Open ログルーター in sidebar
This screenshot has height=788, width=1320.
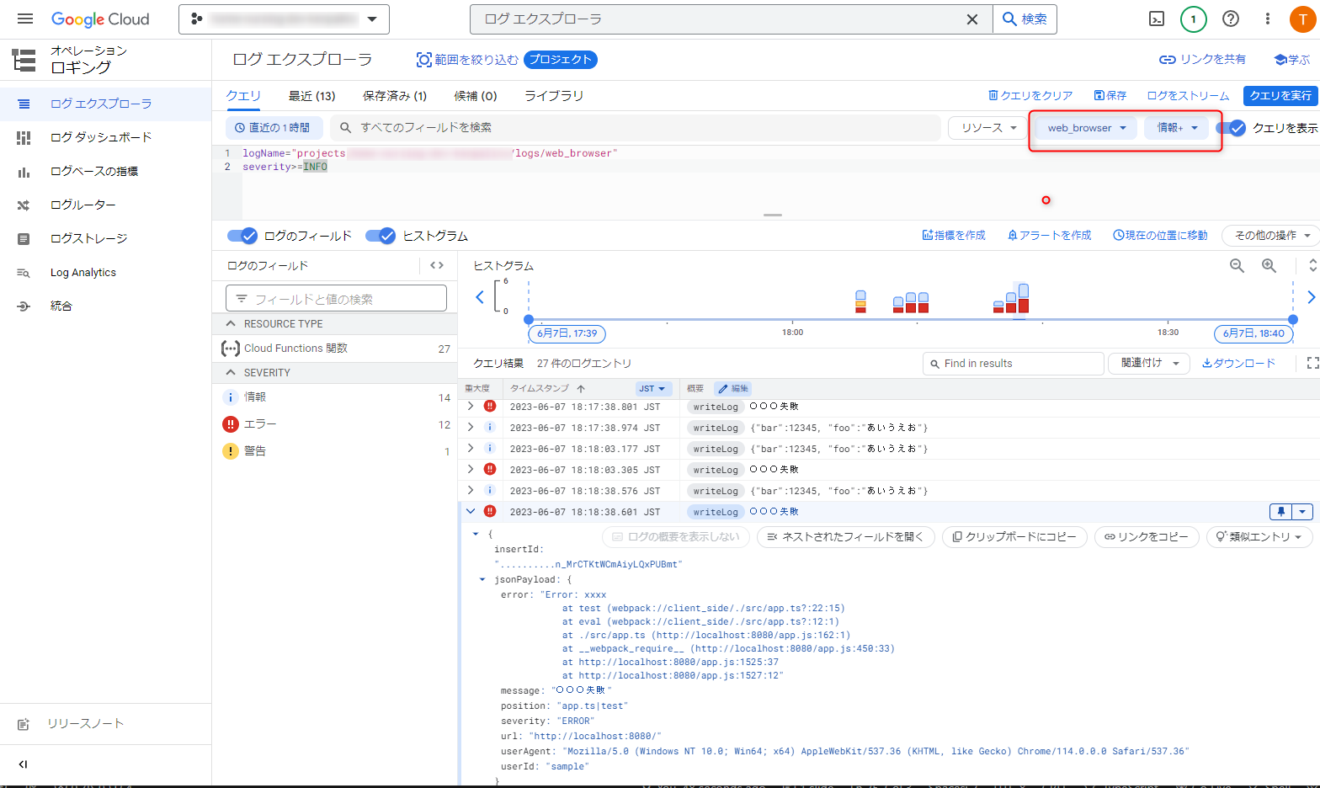105,205
